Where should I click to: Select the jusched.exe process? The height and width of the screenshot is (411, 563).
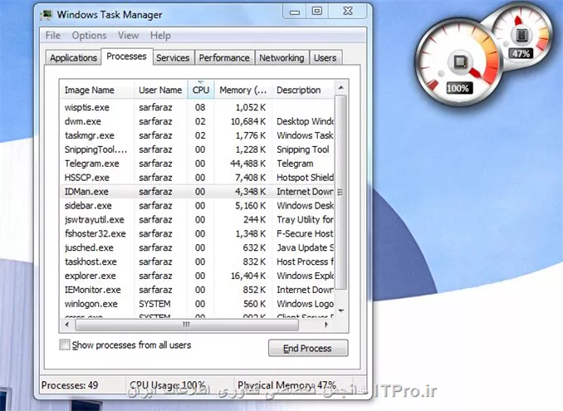pos(197,247)
